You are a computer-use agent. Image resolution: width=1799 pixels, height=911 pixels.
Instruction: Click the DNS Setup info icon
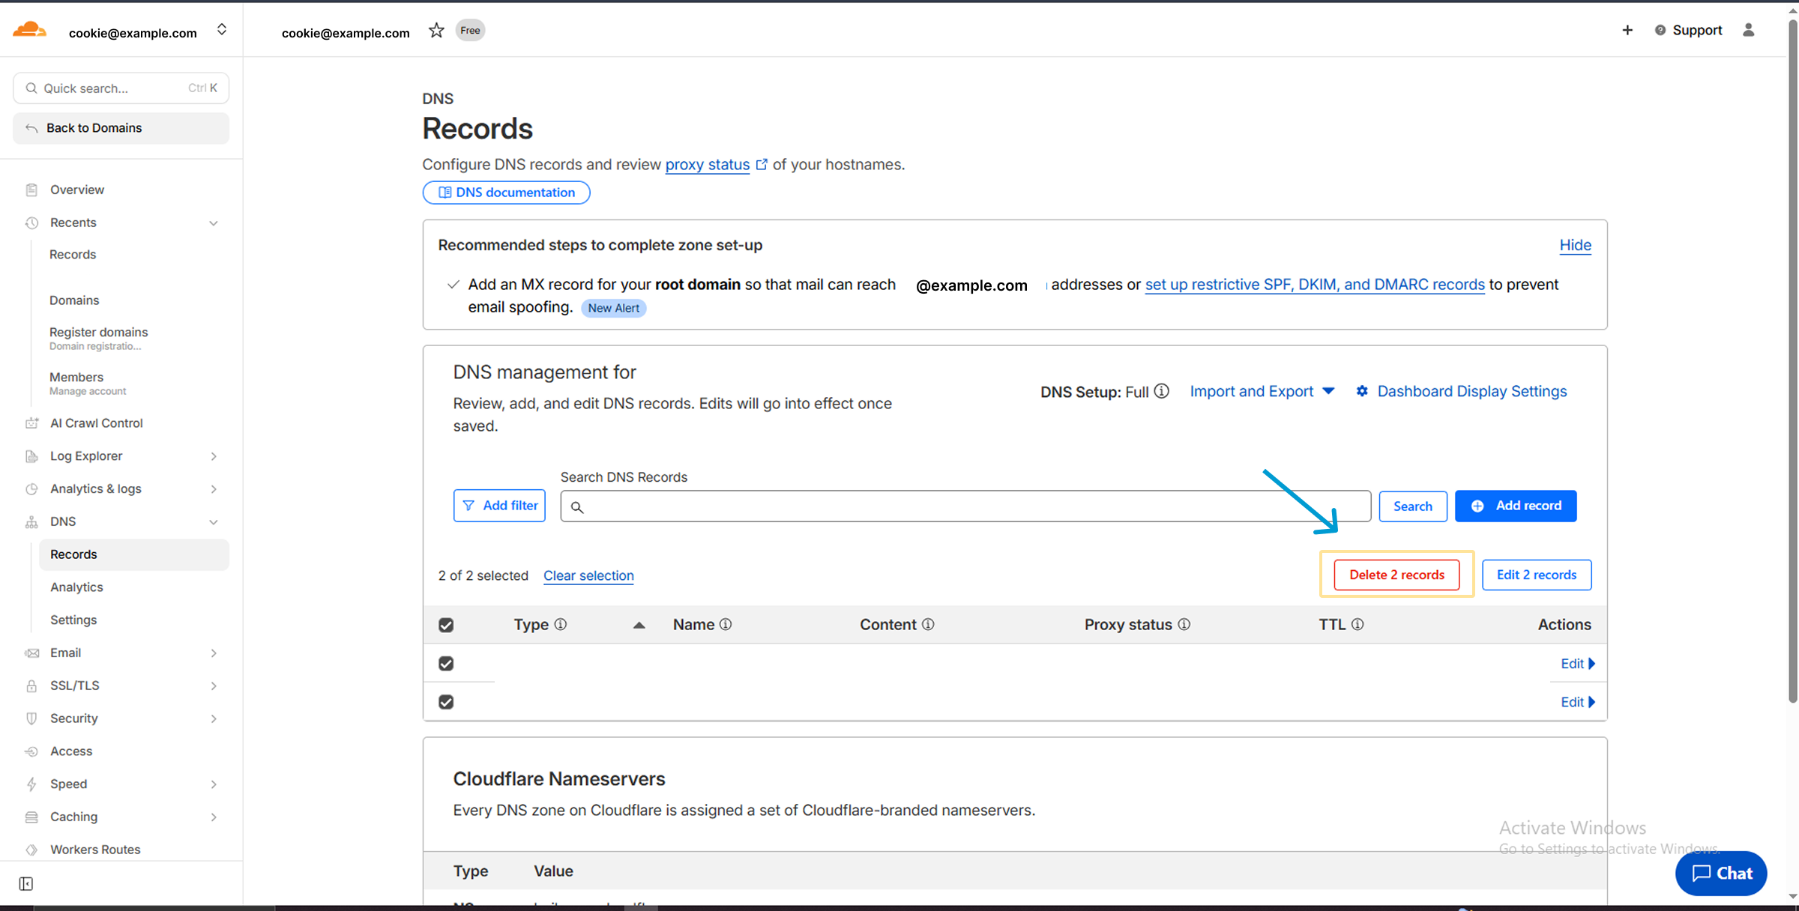[1161, 391]
